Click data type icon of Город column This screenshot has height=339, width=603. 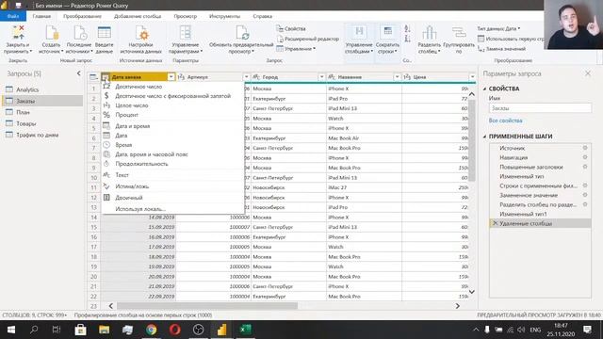pyautogui.click(x=256, y=77)
